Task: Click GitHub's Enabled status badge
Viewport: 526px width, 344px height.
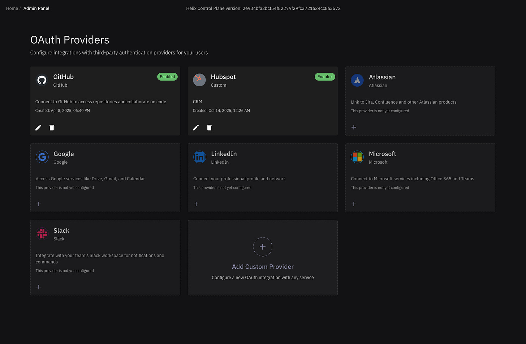Action: click(167, 77)
